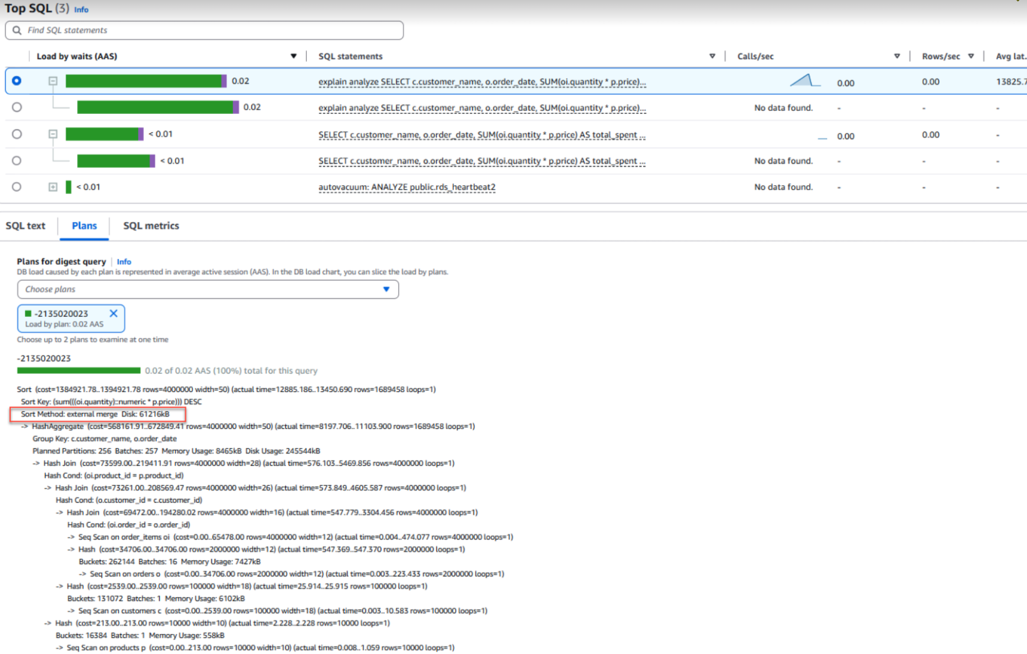
Task: Click the sort arrow on Calls/sec column
Action: (x=896, y=56)
